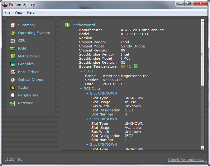The width and height of the screenshot is (210, 166).
Task: Collapse Slot UNKNOWN with designation J6C2
Action: (x=87, y=119)
